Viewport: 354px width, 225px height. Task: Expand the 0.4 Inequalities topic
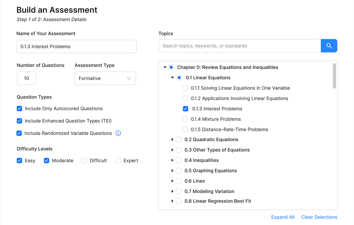pos(172,160)
